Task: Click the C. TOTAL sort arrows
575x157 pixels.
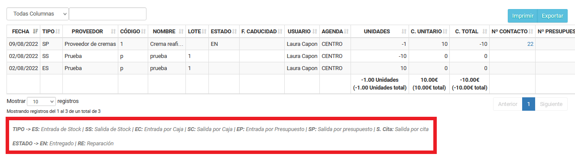Action: click(484, 32)
